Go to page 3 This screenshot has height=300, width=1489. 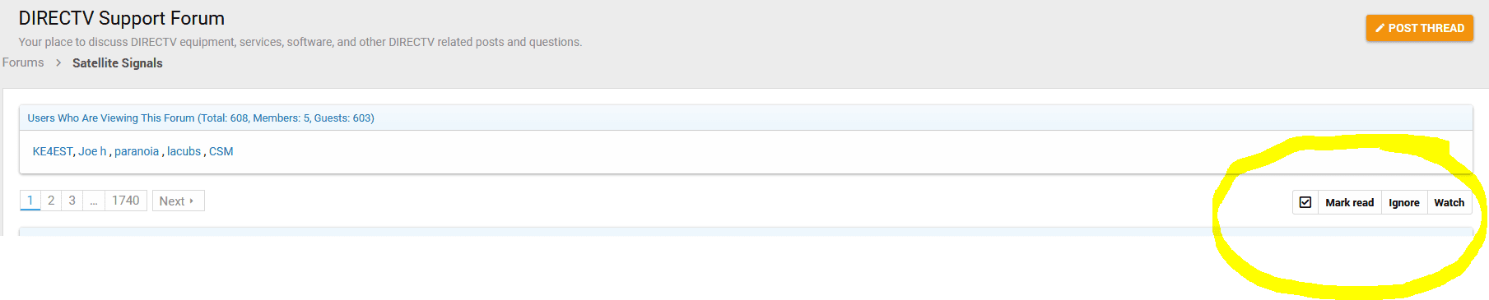(x=72, y=201)
